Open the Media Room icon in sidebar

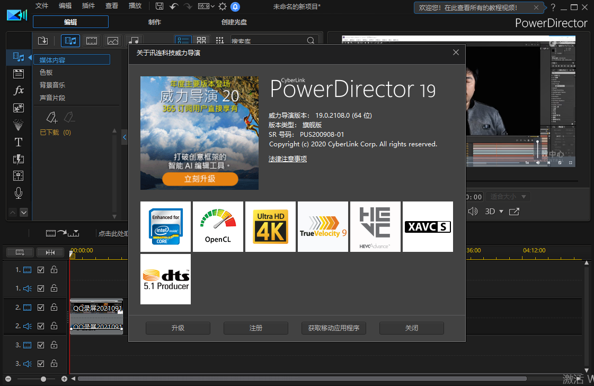point(18,57)
